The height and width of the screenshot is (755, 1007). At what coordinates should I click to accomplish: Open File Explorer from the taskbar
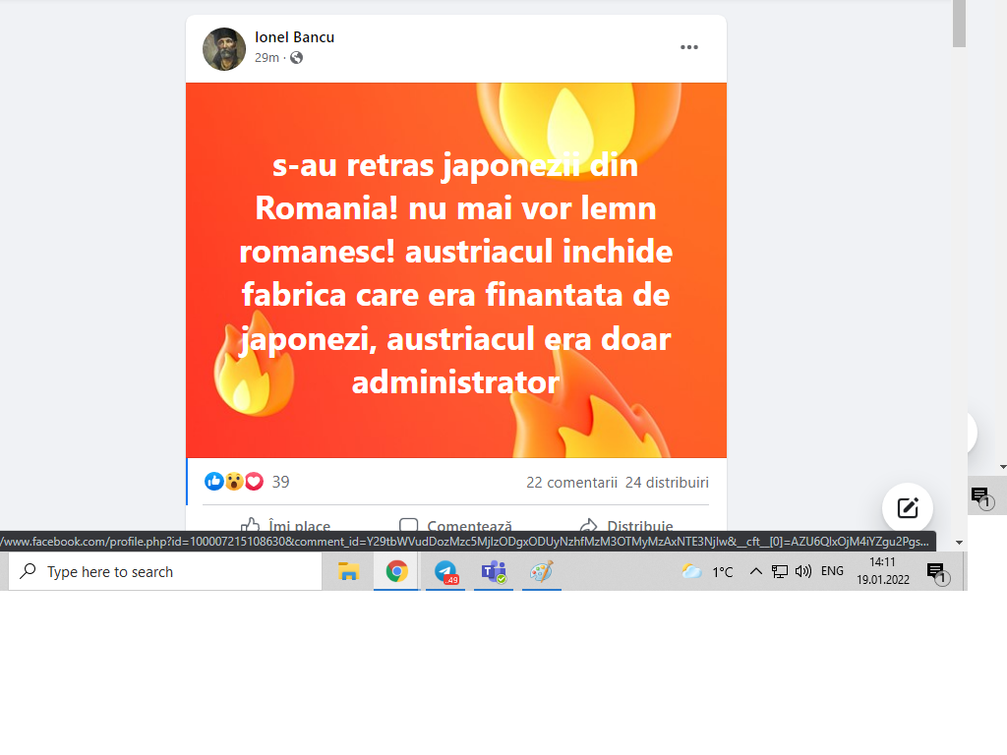(x=348, y=571)
